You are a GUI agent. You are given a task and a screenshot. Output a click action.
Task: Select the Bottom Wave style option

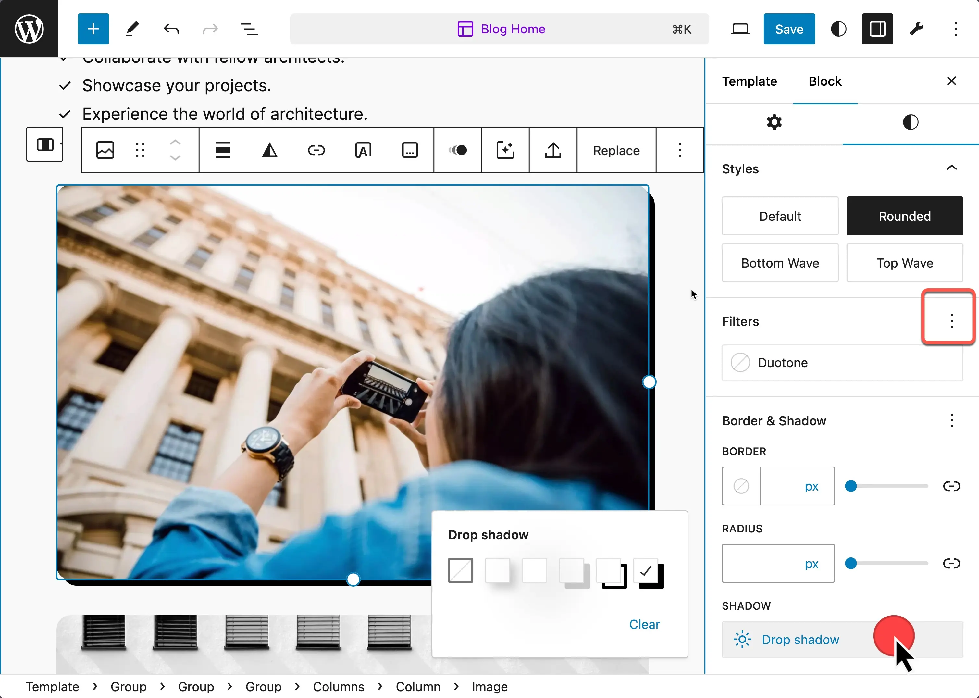[780, 263]
